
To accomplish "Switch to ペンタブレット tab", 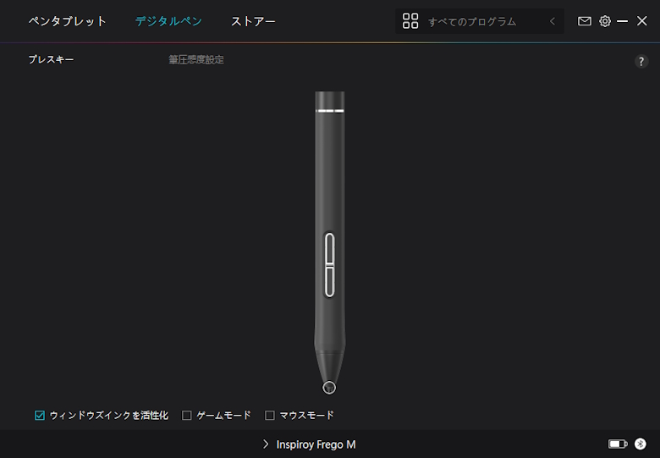I will (68, 21).
